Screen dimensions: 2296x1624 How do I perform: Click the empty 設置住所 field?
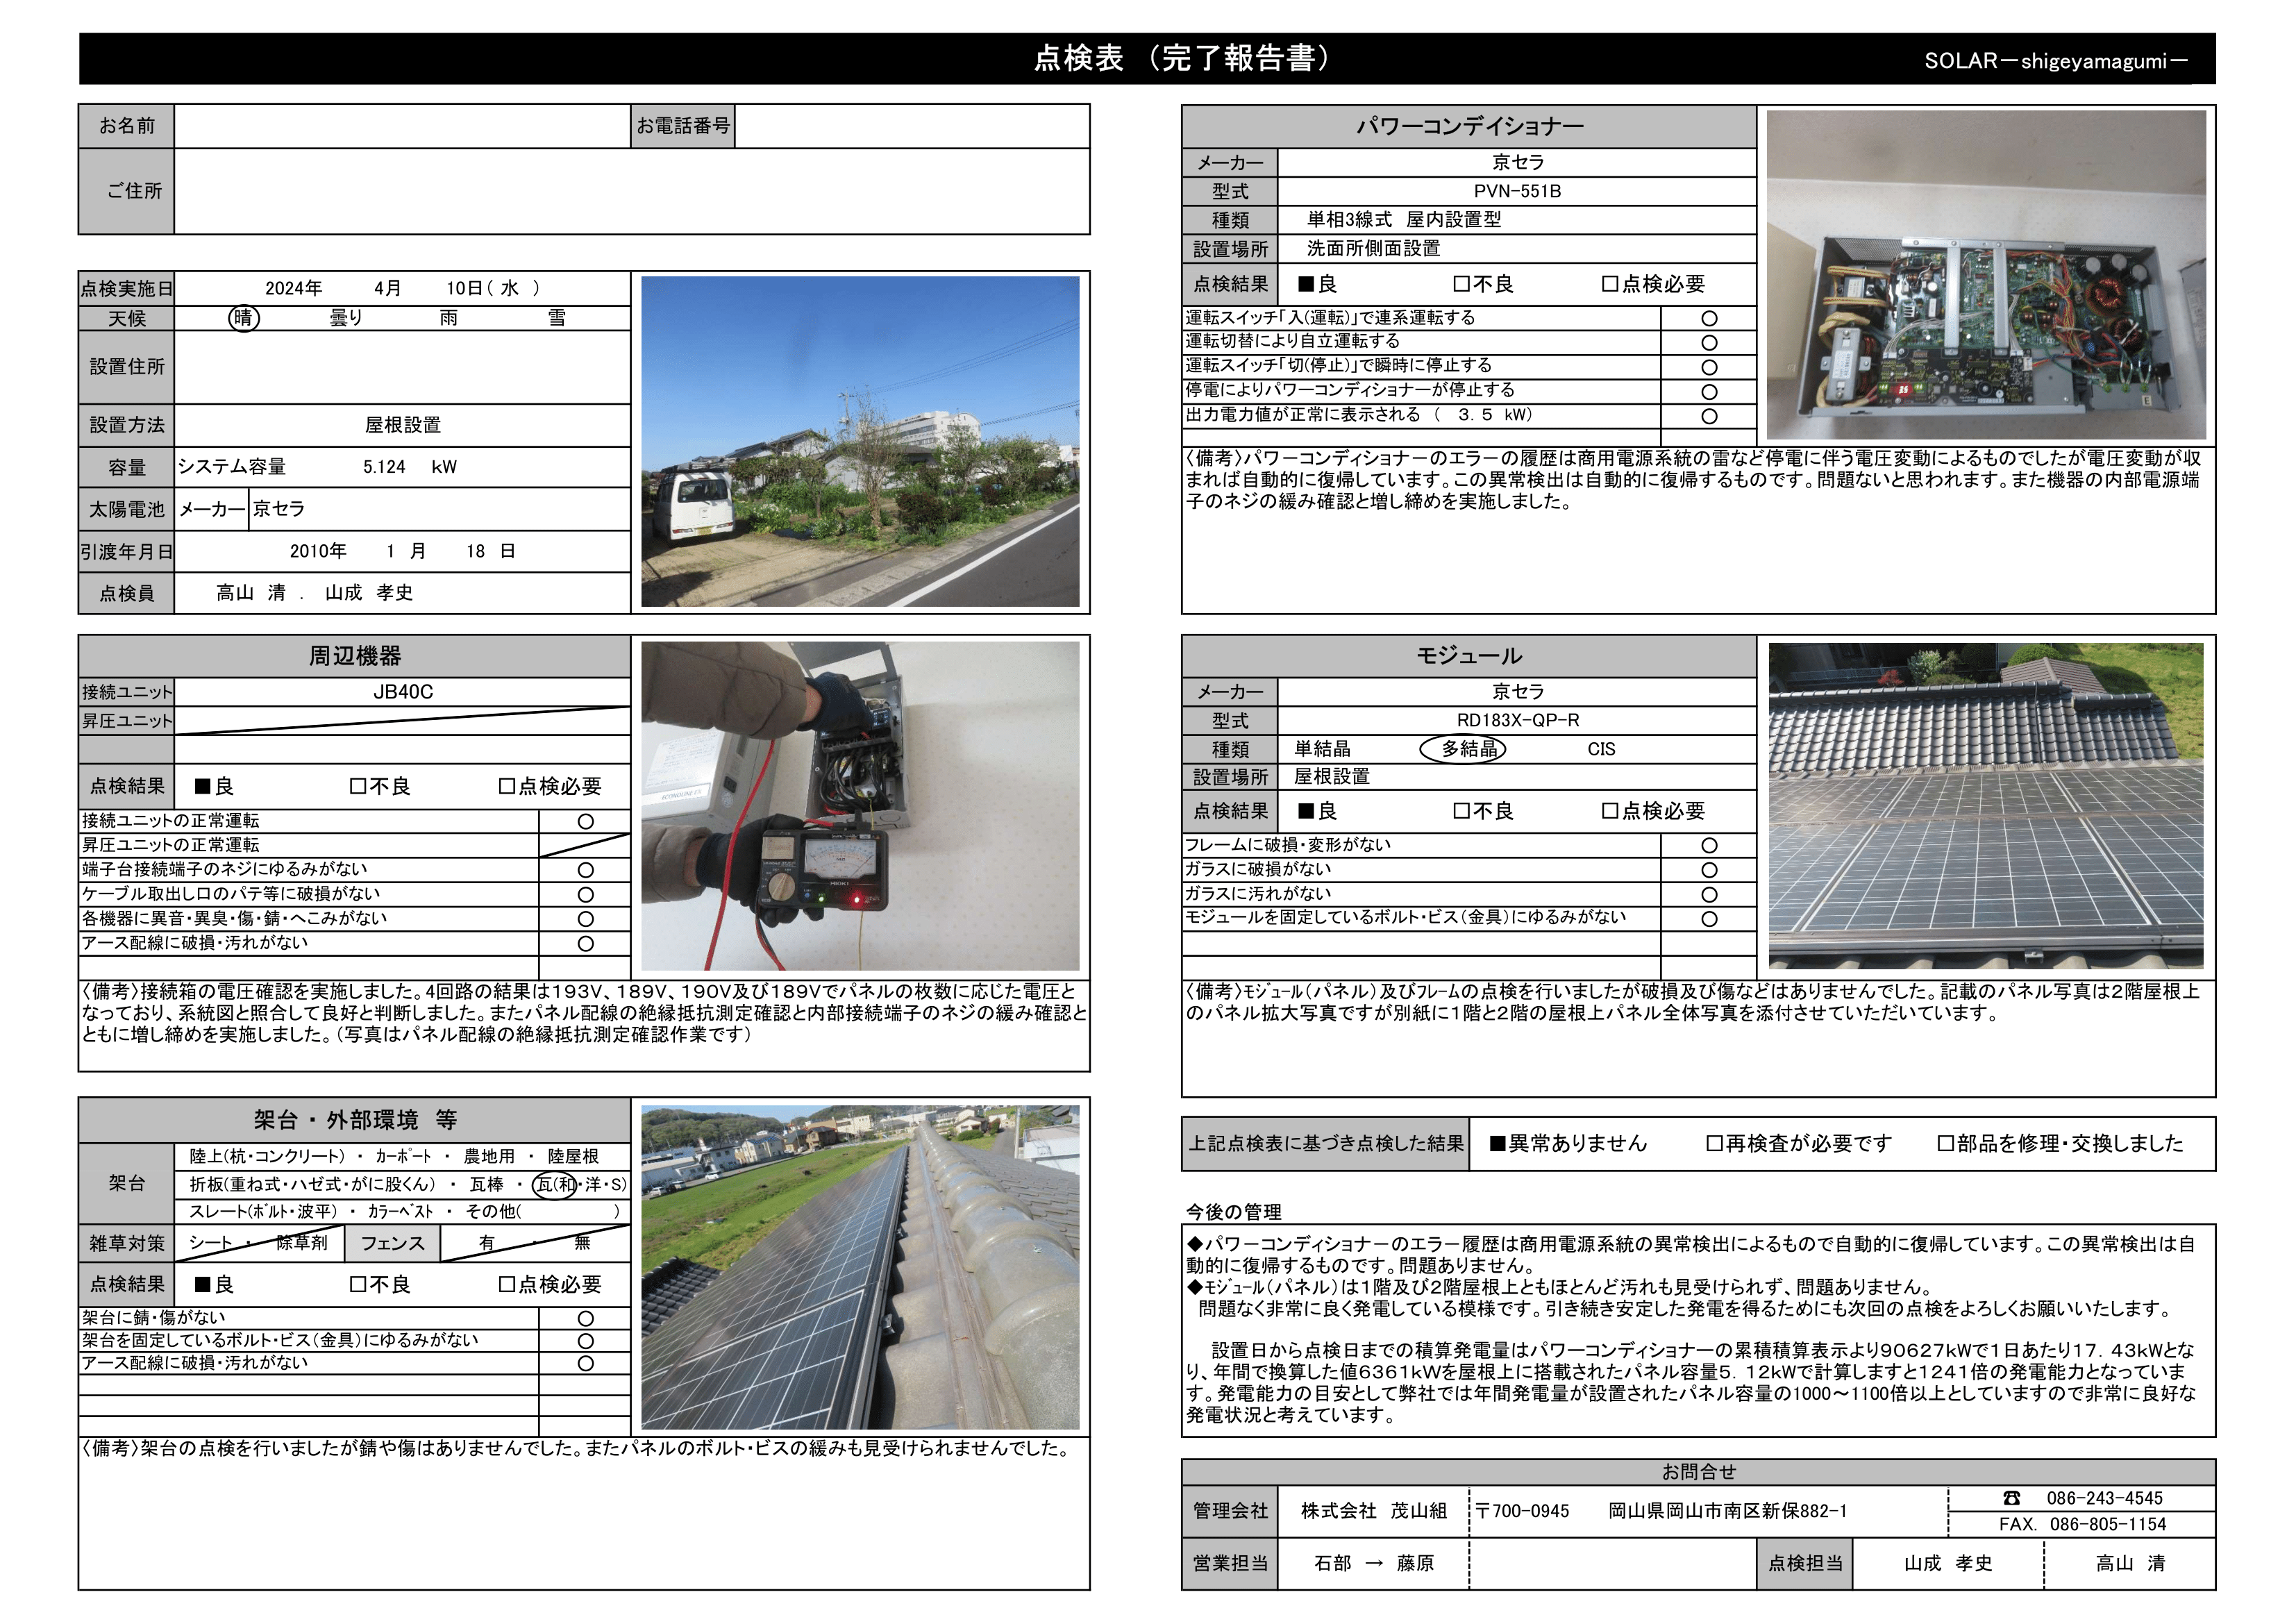[402, 367]
